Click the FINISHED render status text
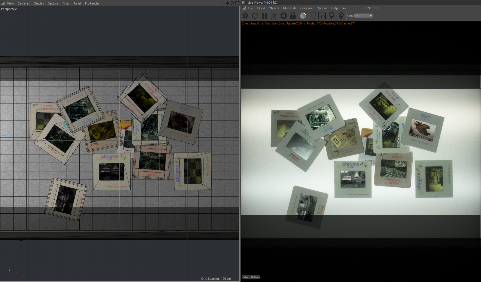Screen dimensions: 481x282 tap(372, 8)
